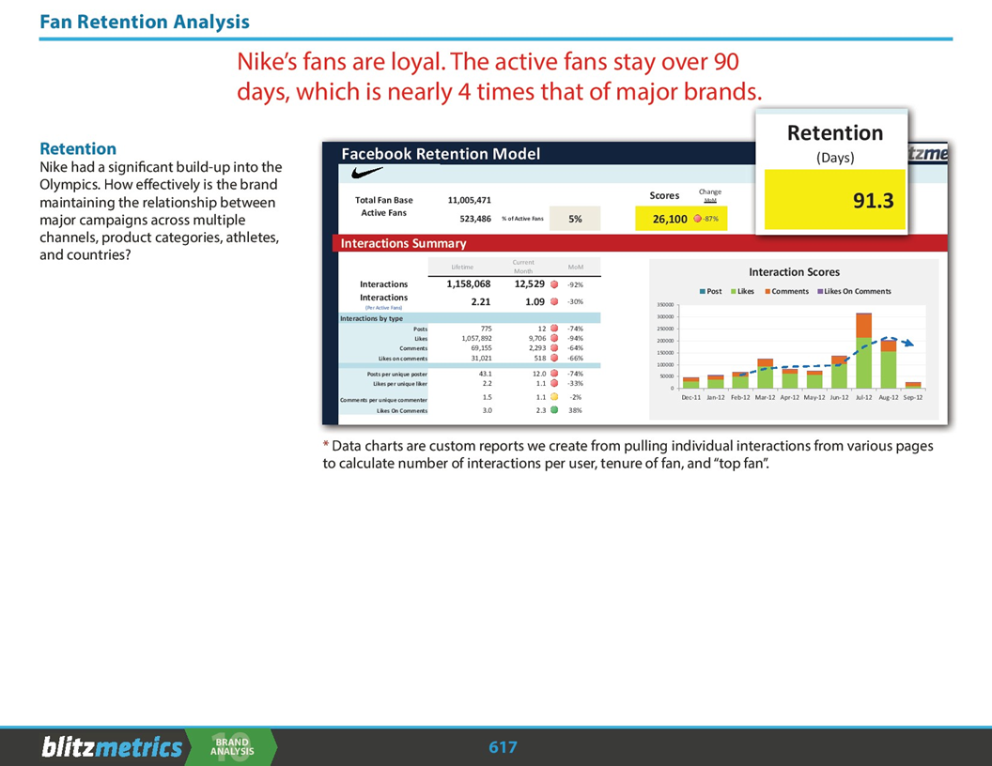The width and height of the screenshot is (992, 766).
Task: Click page number 617 in footer
Action: (x=503, y=747)
